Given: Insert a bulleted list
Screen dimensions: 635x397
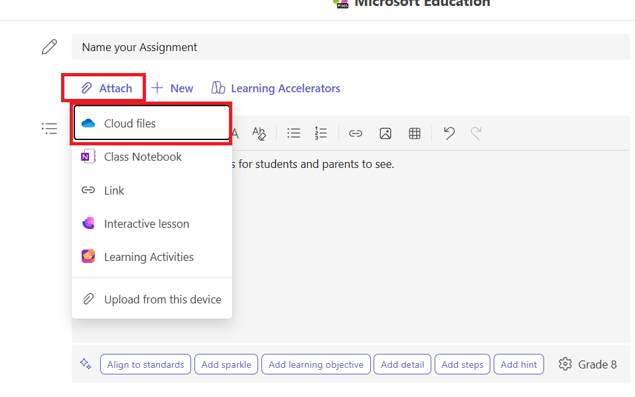Looking at the screenshot, I should (x=293, y=133).
